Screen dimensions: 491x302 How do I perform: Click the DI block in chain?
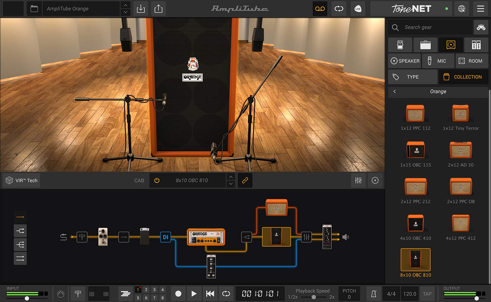(165, 237)
